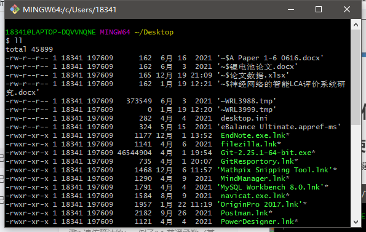Click file name desktop.ini
This screenshot has height=232, width=366.
point(244,118)
